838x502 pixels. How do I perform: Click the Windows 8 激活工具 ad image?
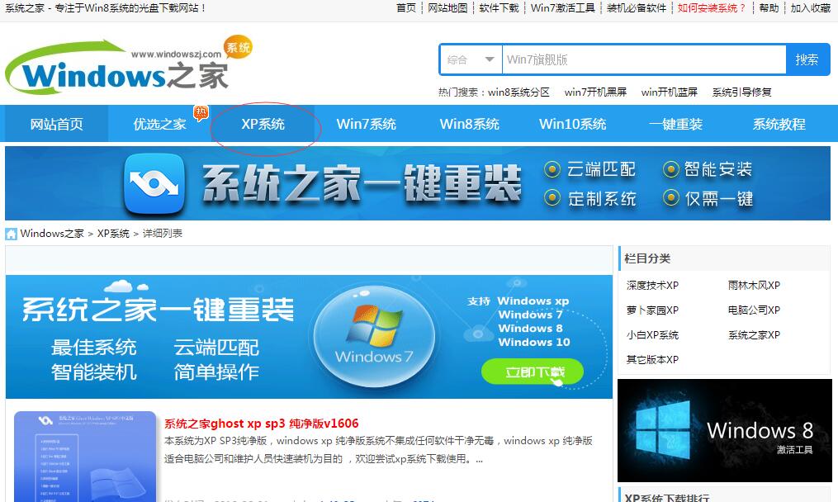[x=725, y=430]
